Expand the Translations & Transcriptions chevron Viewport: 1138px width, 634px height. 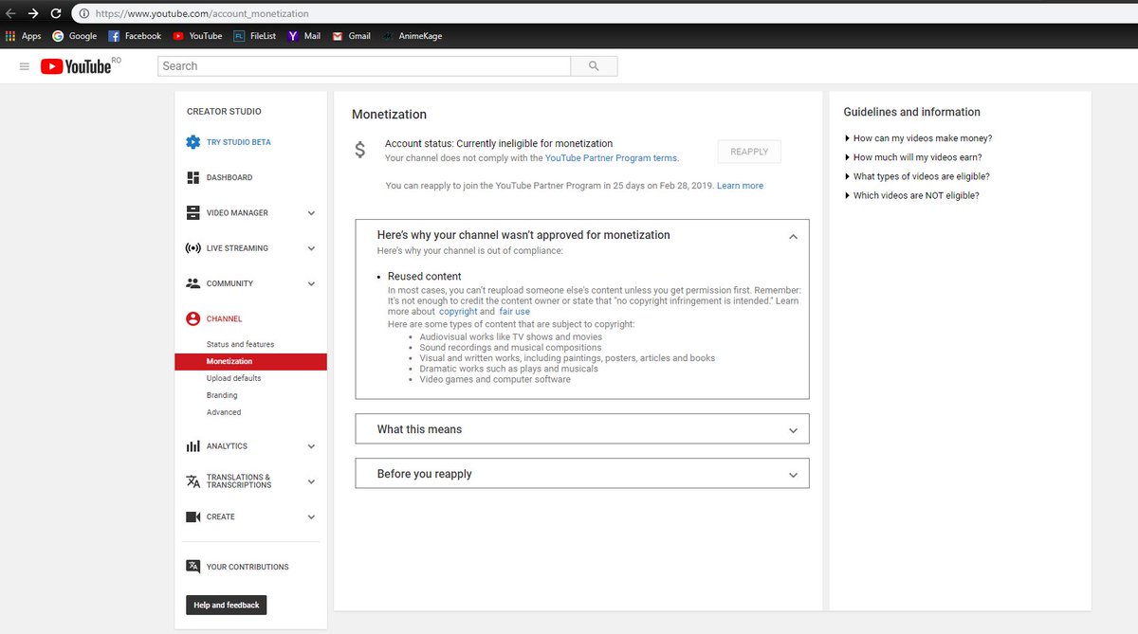point(311,481)
